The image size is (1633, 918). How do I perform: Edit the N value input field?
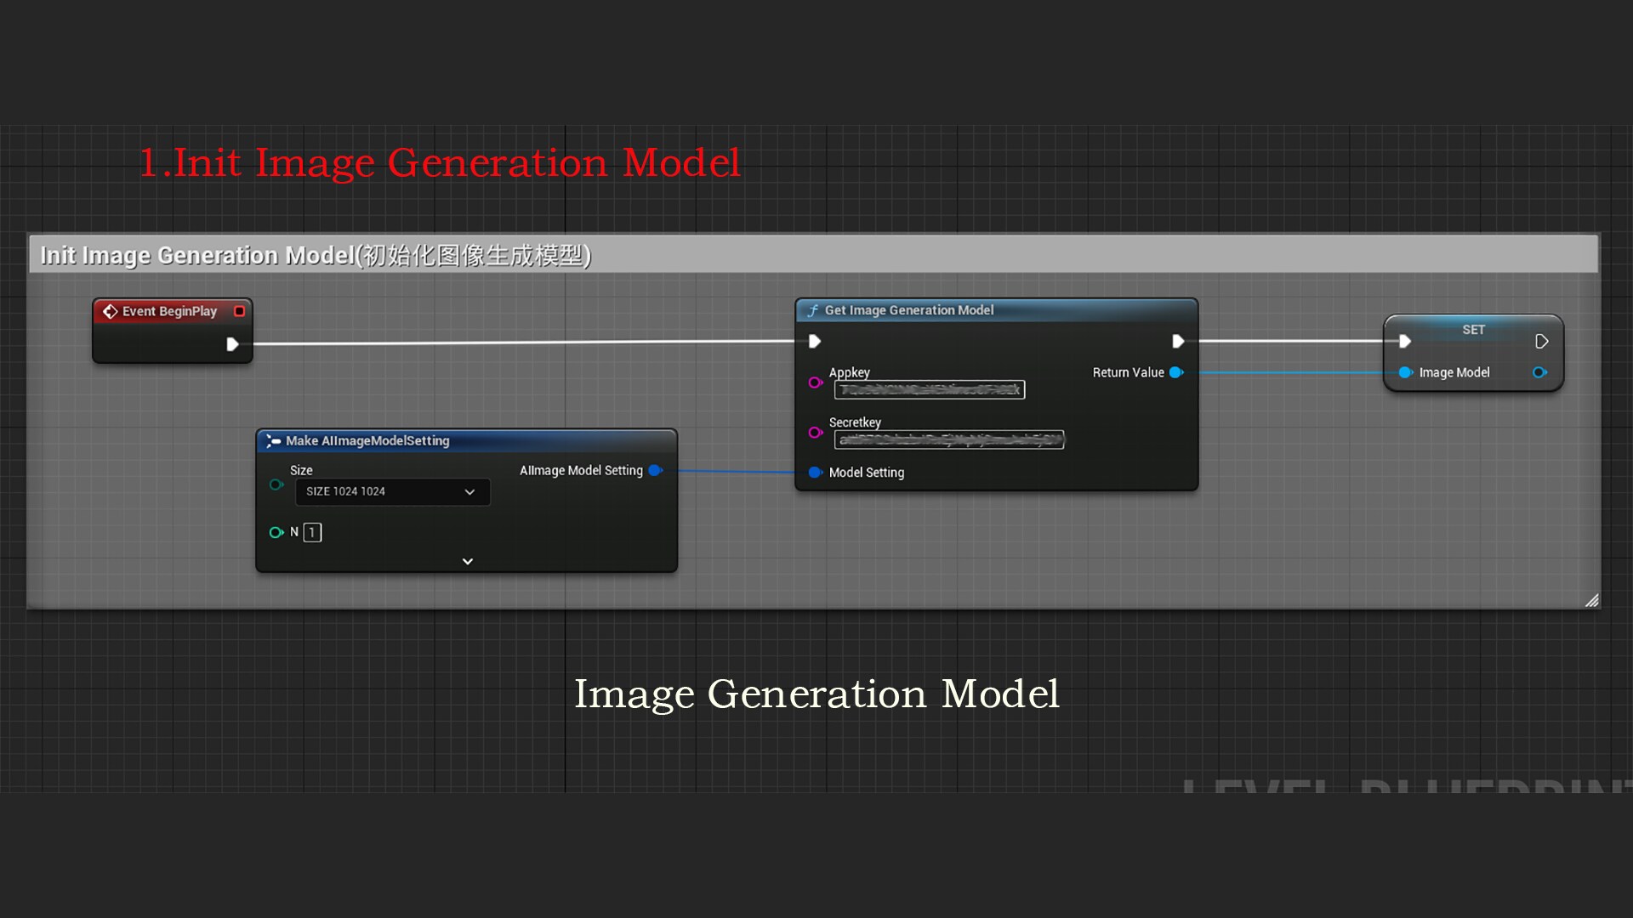[x=312, y=532]
